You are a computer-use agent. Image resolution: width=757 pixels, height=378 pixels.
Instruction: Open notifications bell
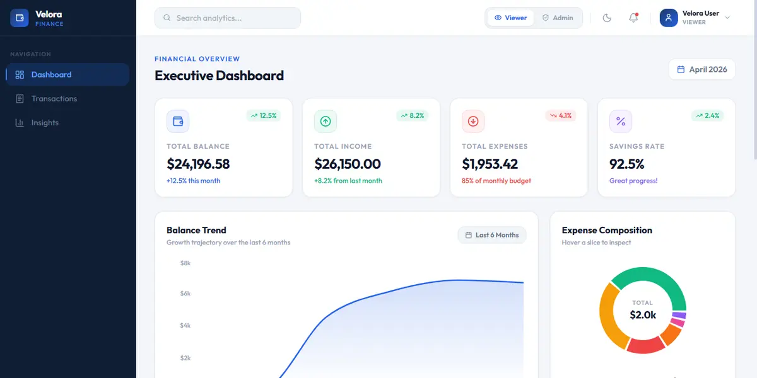[633, 18]
